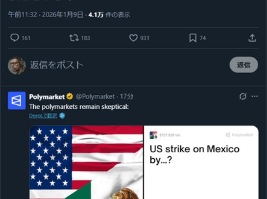The height and width of the screenshot is (199, 267).
Task: Like the post with heart icon
Action: tap(133, 38)
